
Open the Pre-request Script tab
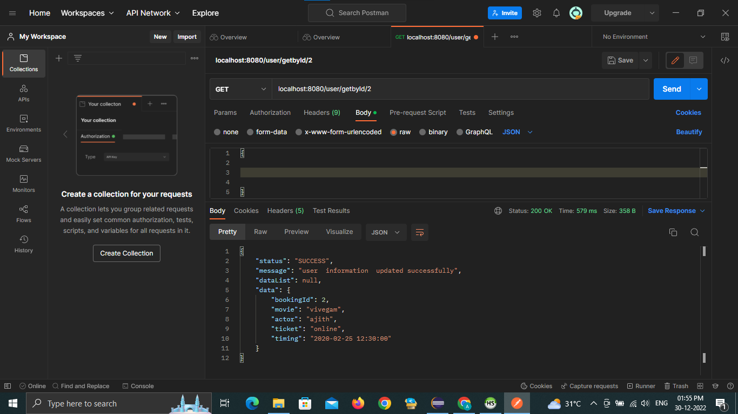point(418,113)
